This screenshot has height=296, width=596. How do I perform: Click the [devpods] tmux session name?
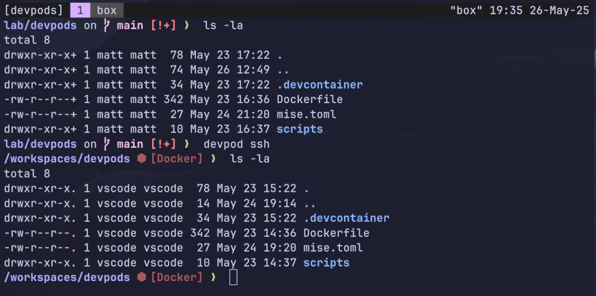pos(33,10)
